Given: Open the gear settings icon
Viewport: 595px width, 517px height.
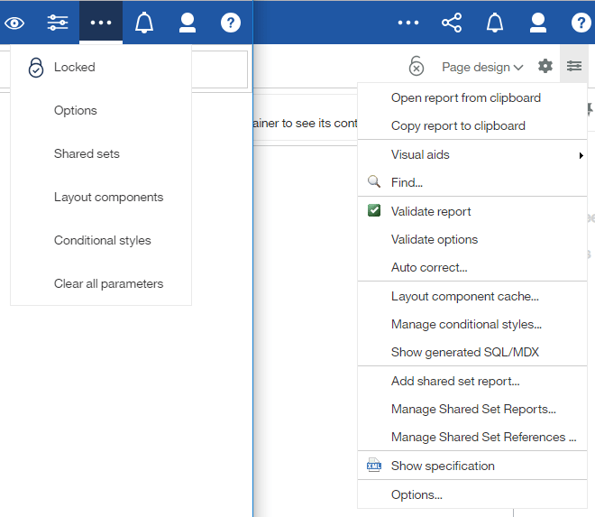Looking at the screenshot, I should point(545,66).
